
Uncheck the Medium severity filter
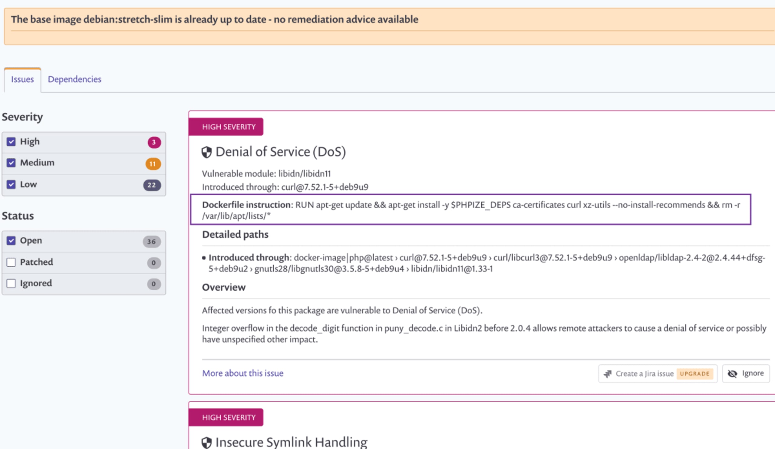[11, 163]
